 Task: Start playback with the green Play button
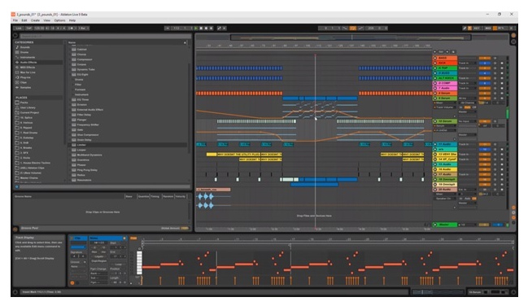point(195,28)
